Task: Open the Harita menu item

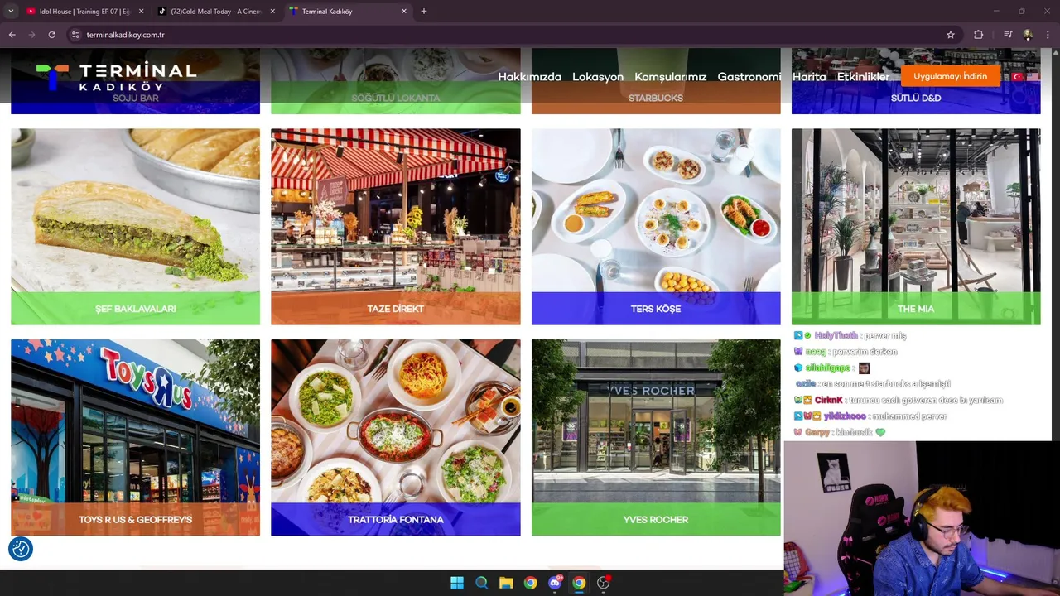Action: click(809, 76)
